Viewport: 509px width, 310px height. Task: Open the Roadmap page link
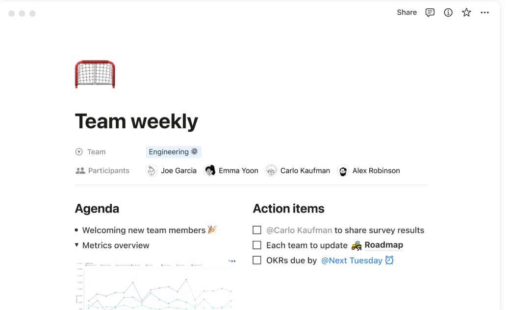tap(383, 245)
